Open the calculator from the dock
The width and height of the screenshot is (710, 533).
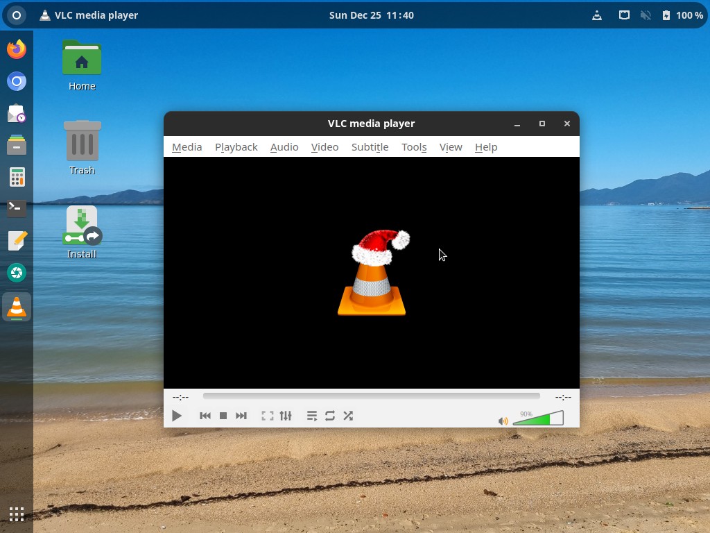coord(17,177)
